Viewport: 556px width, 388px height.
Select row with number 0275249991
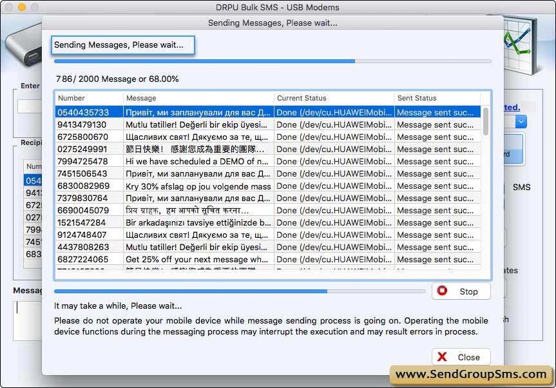pyautogui.click(x=268, y=150)
